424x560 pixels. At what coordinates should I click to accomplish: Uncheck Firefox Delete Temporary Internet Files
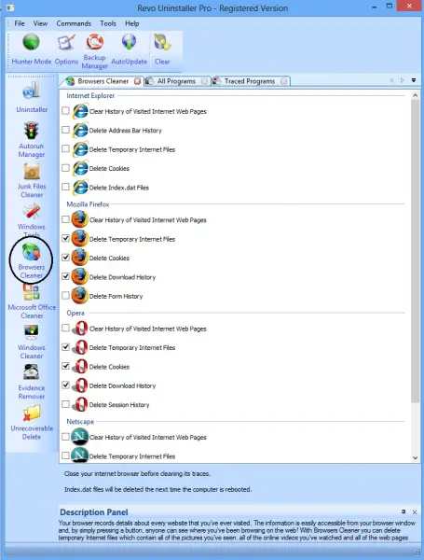click(x=65, y=238)
